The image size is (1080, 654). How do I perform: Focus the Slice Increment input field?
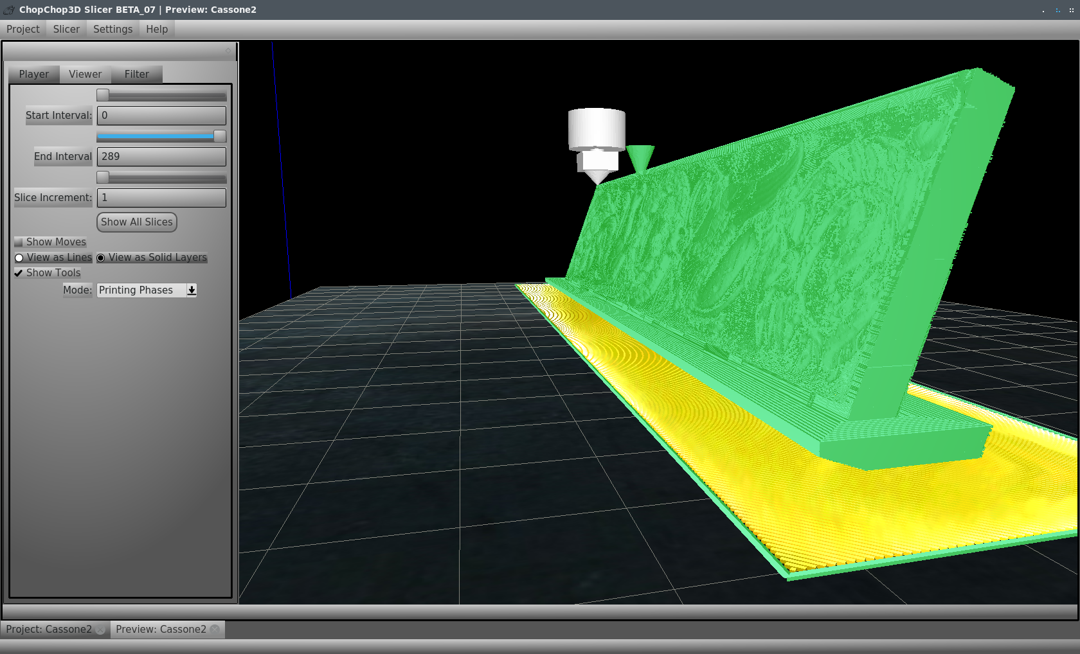[x=161, y=198]
